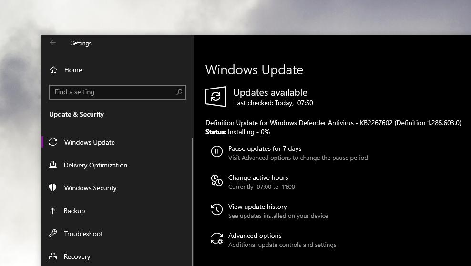Click the large Updates available refresh icon
This screenshot has width=471, height=266.
(x=215, y=97)
